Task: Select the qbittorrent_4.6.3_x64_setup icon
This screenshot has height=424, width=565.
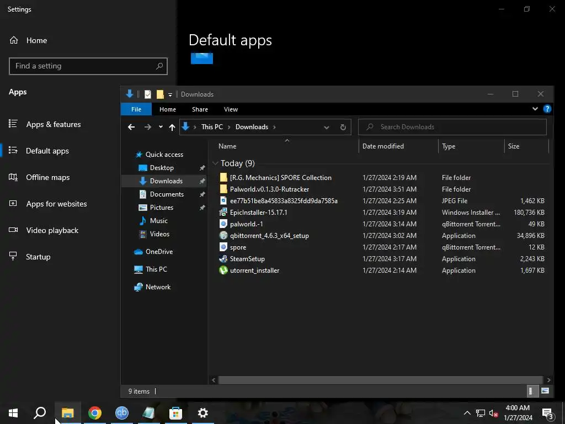Action: tap(223, 235)
